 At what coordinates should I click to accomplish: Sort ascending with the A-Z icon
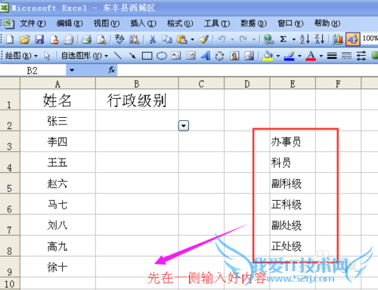[x=305, y=39]
